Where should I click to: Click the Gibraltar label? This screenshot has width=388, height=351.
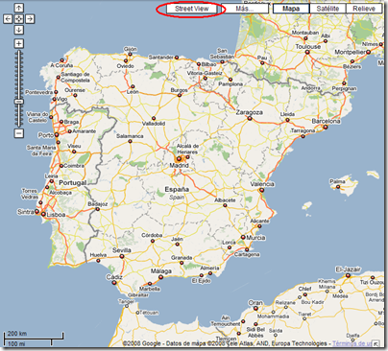[x=138, y=295]
